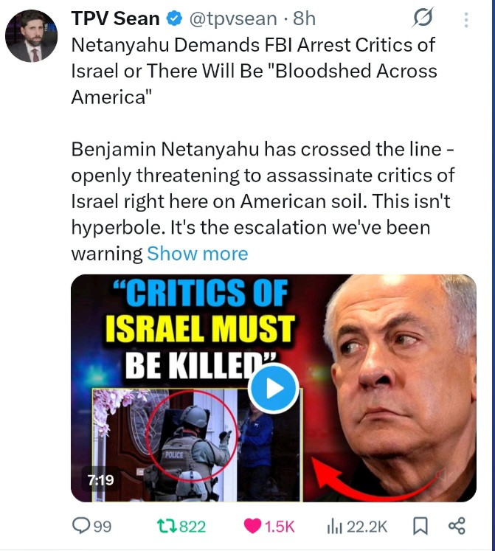
Task: Expand the post with Show more
Action: [x=197, y=253]
